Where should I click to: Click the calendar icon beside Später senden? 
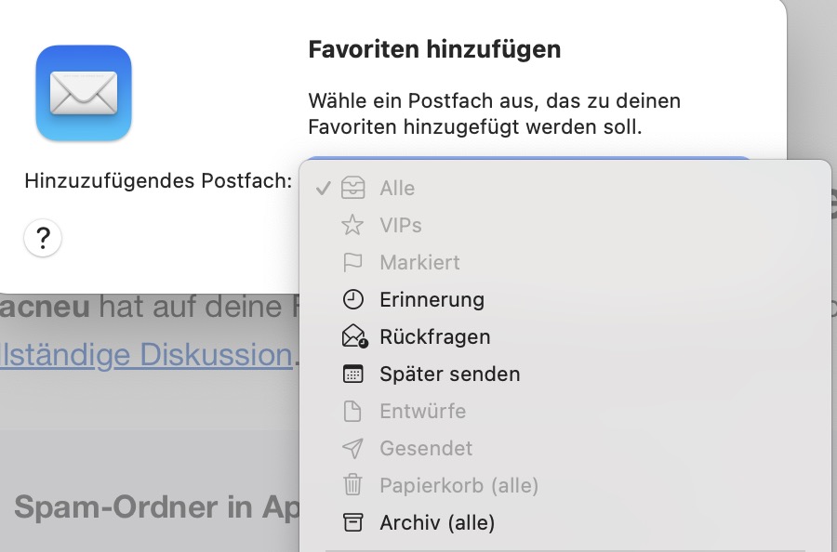352,374
